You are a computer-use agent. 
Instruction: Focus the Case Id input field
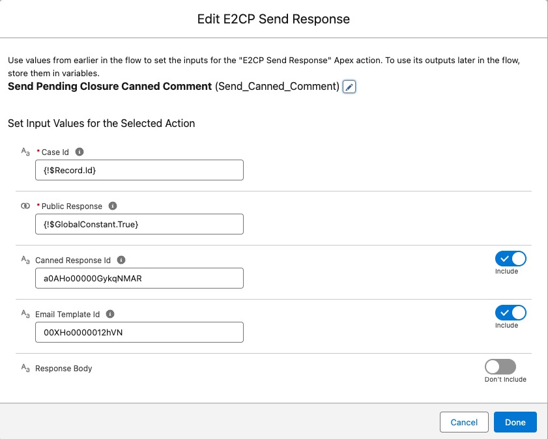139,170
